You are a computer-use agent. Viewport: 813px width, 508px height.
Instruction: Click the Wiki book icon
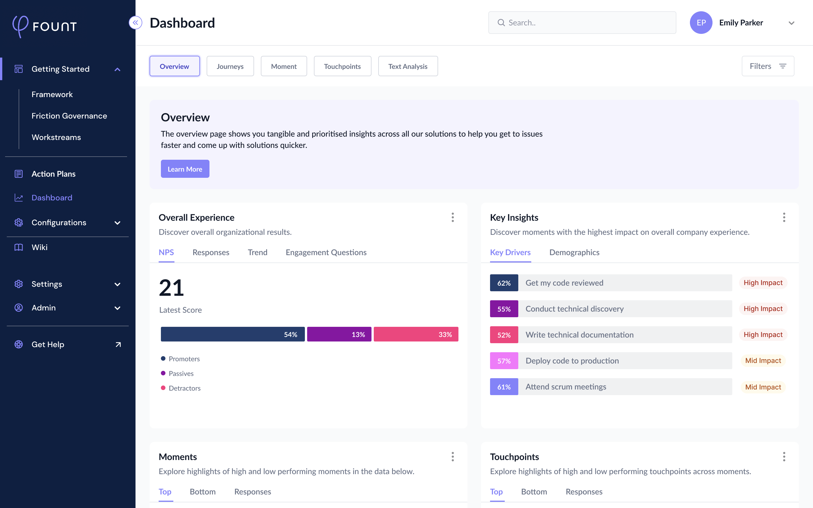18,247
